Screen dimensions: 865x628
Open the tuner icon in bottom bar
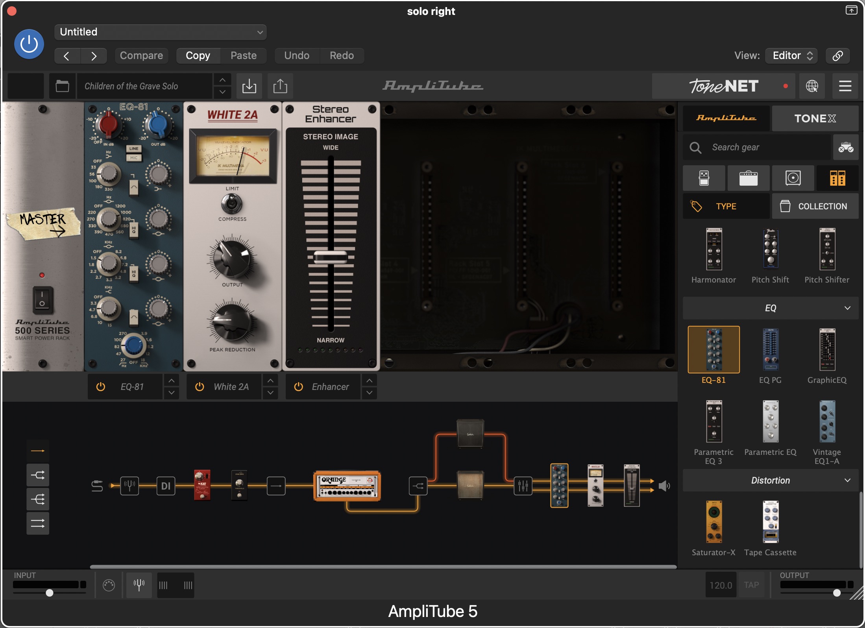[139, 585]
